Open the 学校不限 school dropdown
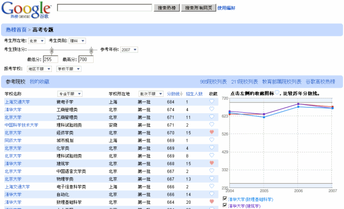Viewport: 344px width, 209px height. coord(69,69)
